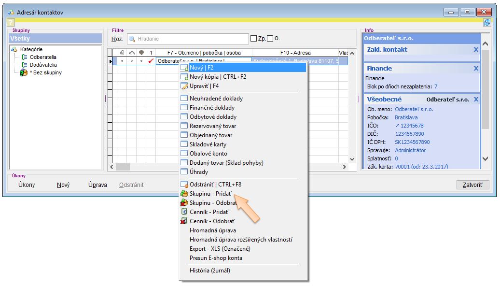Select Dodávatelia in category tree

[43, 65]
